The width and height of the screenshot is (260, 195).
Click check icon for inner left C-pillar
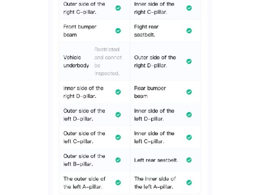(189, 137)
